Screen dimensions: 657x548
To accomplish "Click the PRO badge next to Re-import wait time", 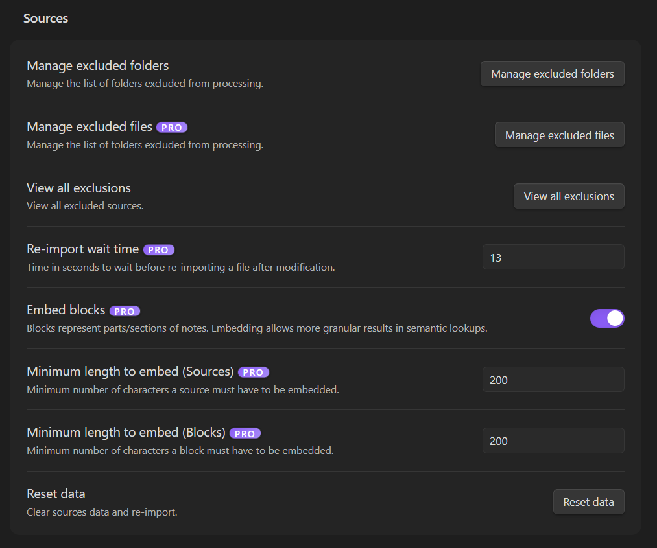I will [159, 250].
